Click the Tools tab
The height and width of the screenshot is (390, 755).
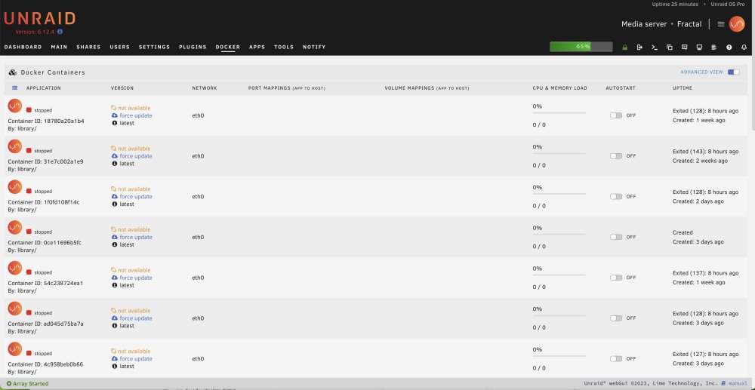pyautogui.click(x=284, y=47)
